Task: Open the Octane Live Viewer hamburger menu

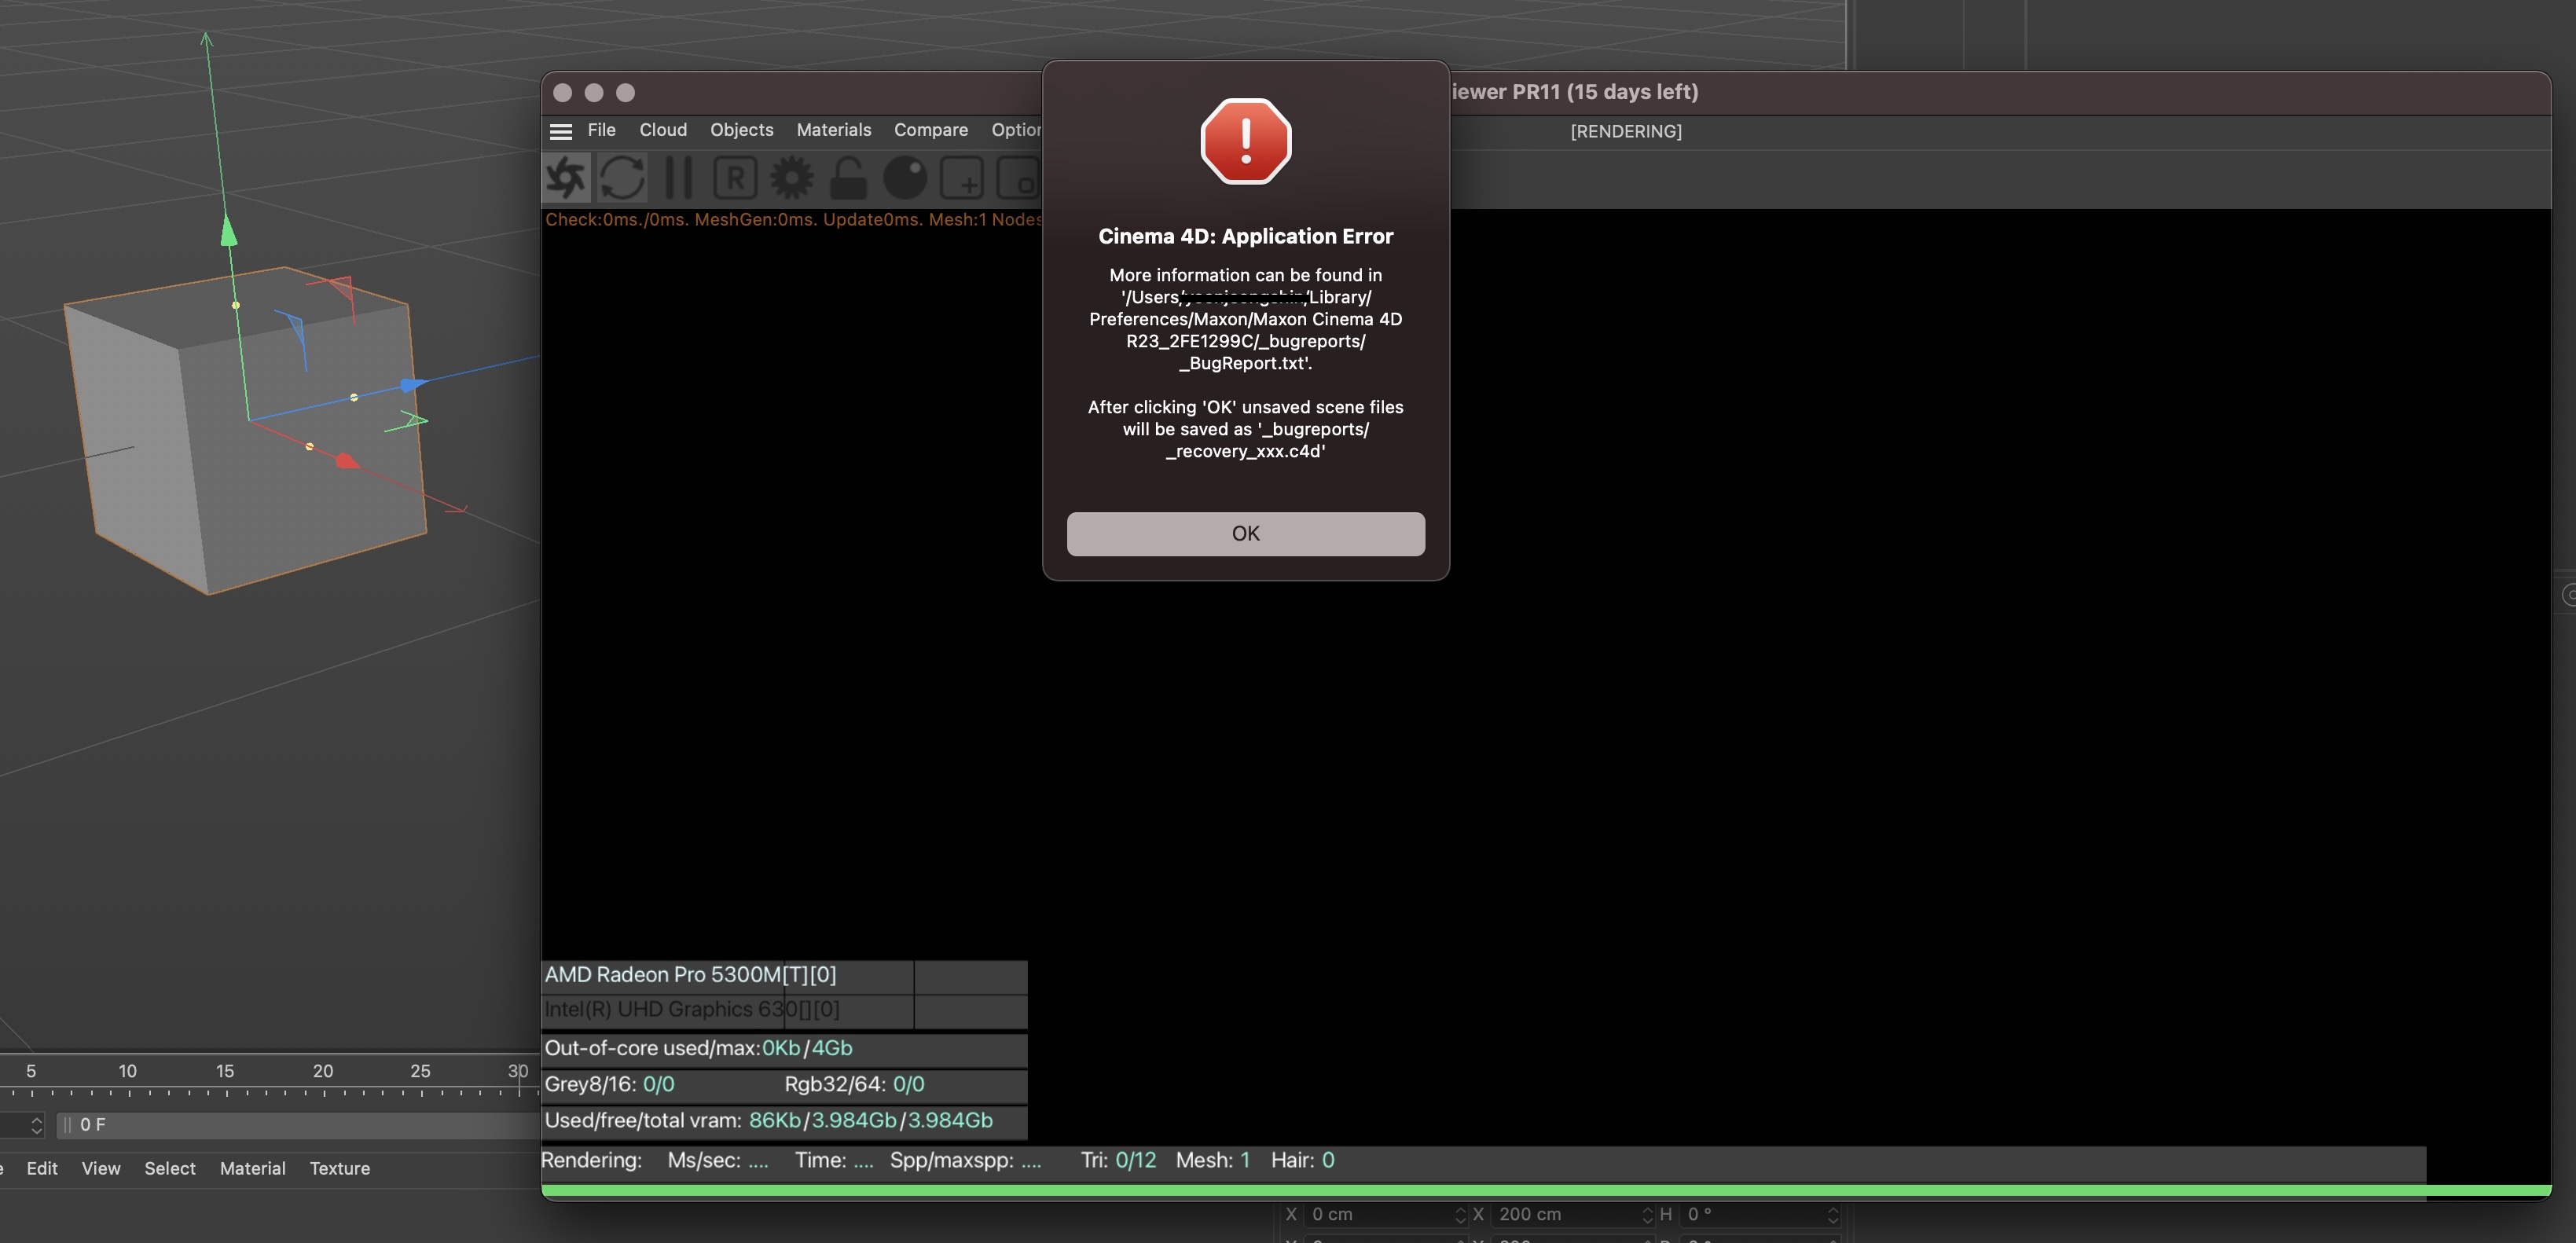Action: 561,131
